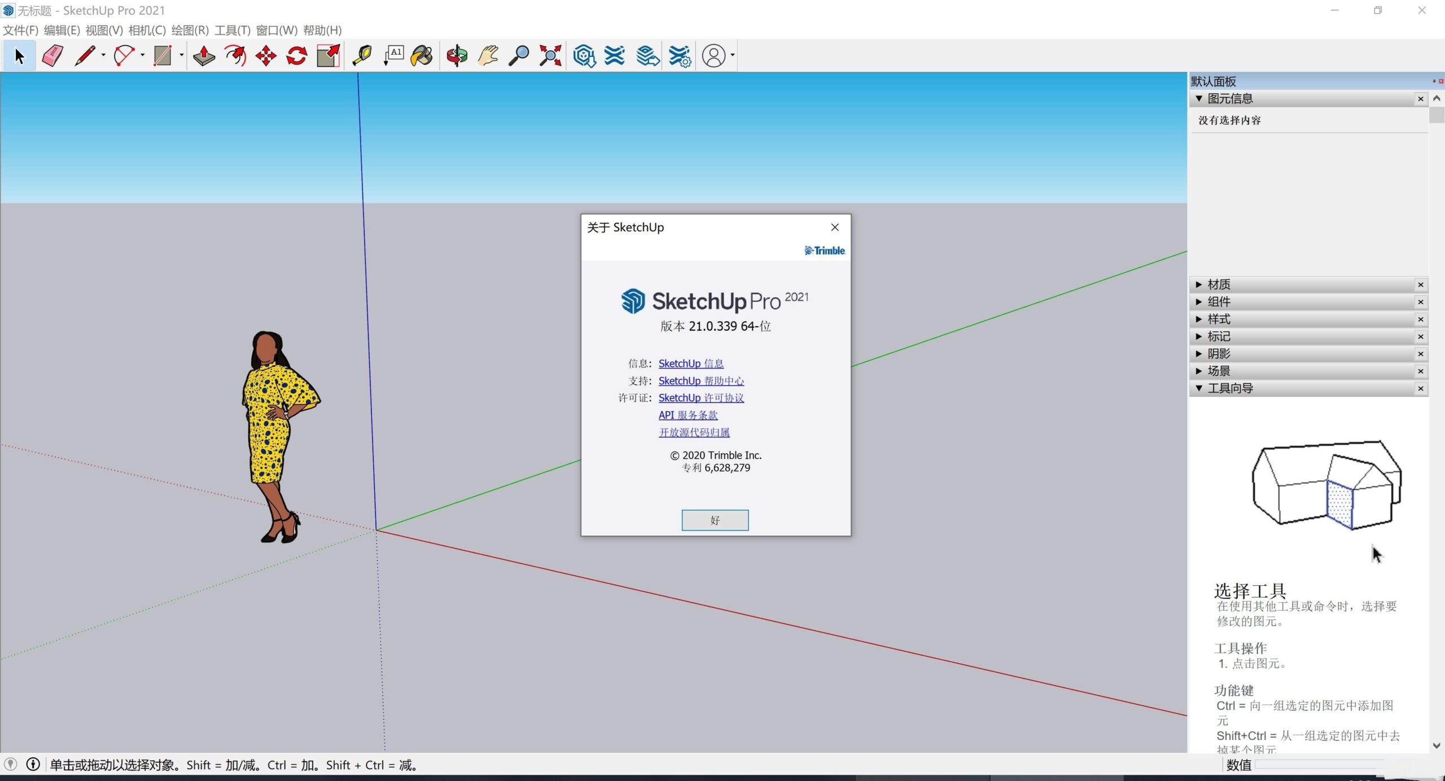Open the Arc tool dropdown arrow
This screenshot has width=1445, height=781.
142,55
